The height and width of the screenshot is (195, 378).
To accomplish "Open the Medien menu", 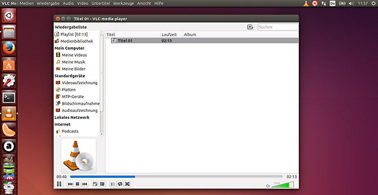I will [x=26, y=4].
